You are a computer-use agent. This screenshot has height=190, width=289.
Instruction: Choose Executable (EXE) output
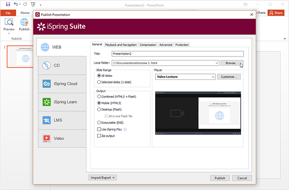99,123
